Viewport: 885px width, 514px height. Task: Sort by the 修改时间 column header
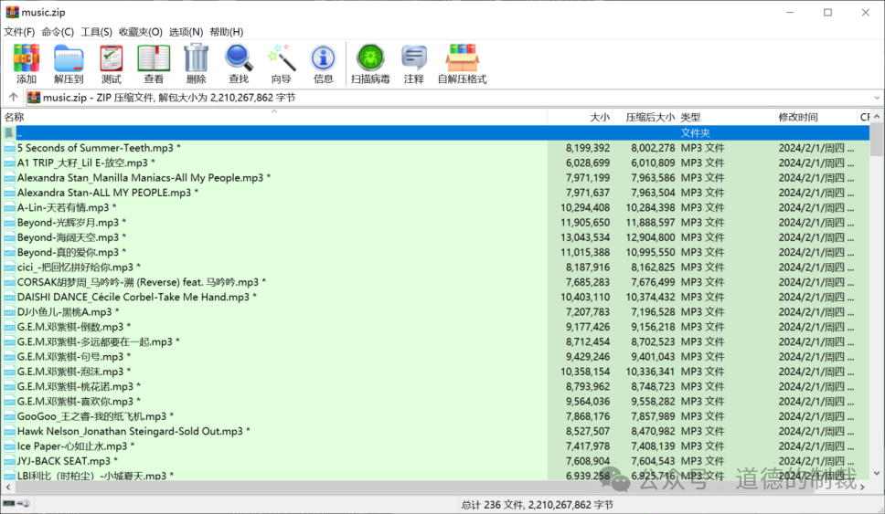(x=816, y=117)
